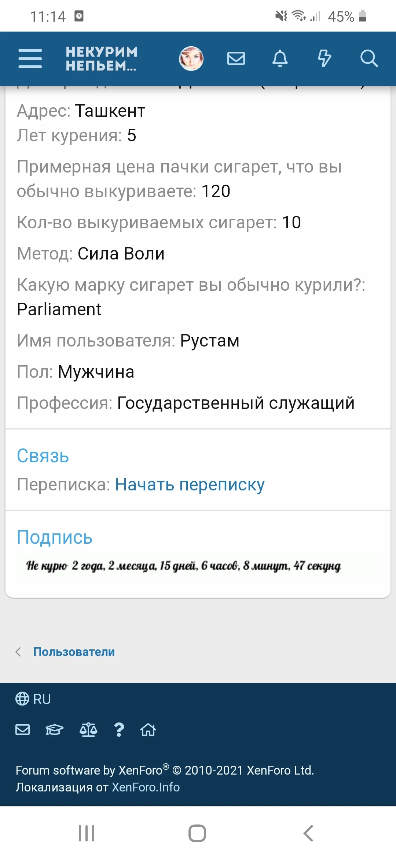Open search with the magnifier icon
The height and width of the screenshot is (859, 396).
point(369,58)
